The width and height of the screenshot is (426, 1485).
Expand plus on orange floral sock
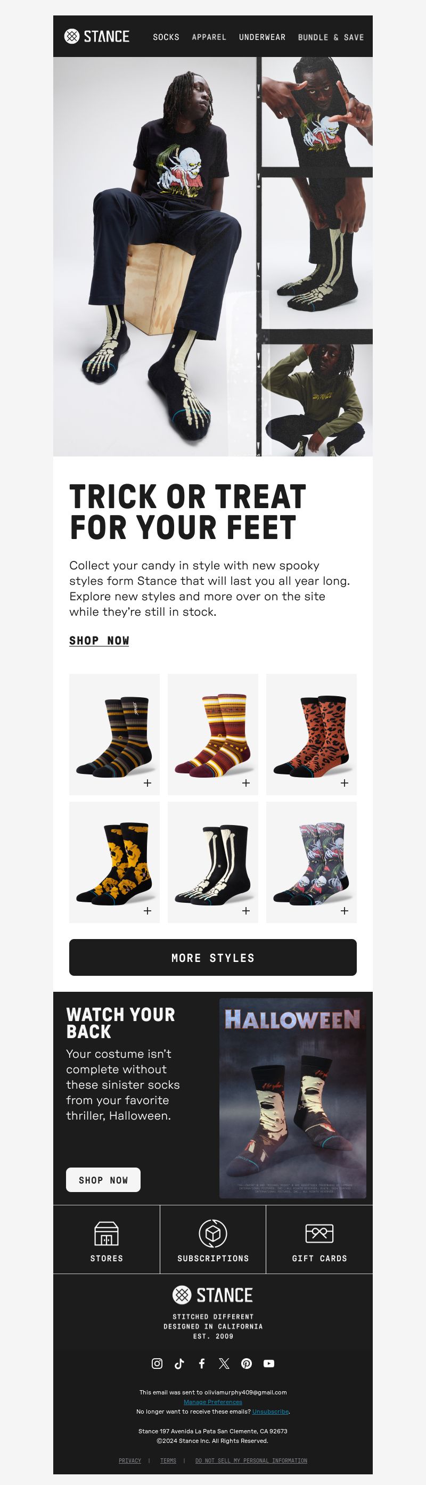point(147,910)
